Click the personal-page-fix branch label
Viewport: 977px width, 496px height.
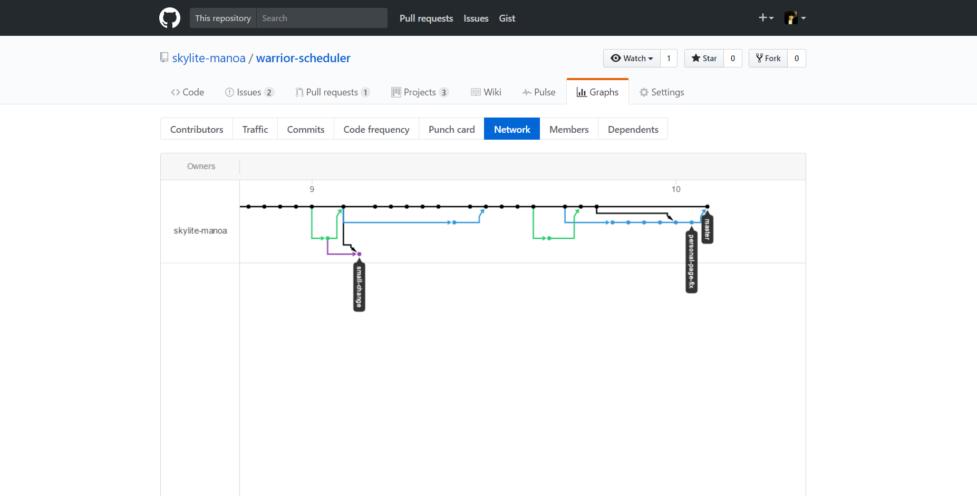691,261
